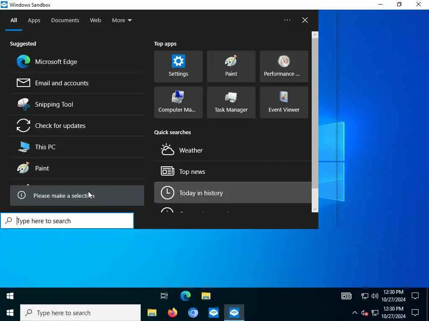Viewport: 429px width, 321px height.
Task: Open the three-dot options menu
Action: (x=287, y=20)
